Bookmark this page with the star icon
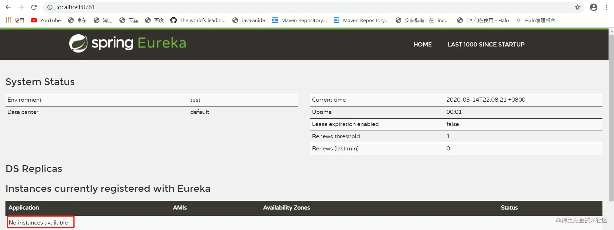The height and width of the screenshot is (230, 614). (577, 7)
